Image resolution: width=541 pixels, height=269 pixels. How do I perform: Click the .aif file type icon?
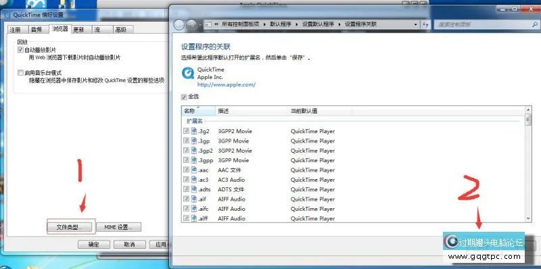(194, 199)
